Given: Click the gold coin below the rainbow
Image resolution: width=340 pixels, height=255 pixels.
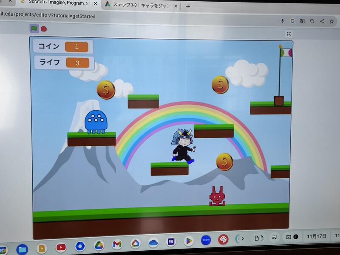Looking at the screenshot, I should (x=224, y=162).
